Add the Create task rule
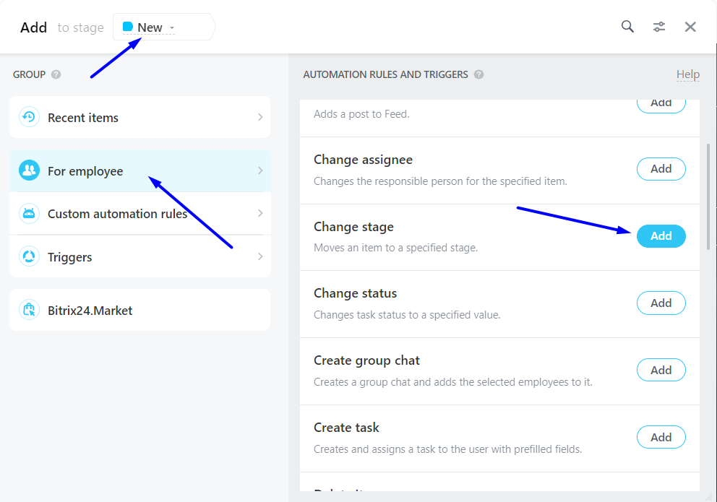717x502 pixels. pyautogui.click(x=661, y=437)
